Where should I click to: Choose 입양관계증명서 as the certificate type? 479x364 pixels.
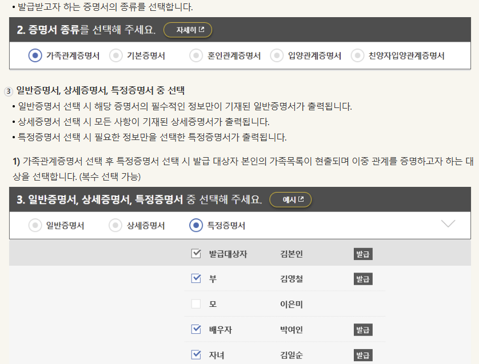pyautogui.click(x=277, y=55)
